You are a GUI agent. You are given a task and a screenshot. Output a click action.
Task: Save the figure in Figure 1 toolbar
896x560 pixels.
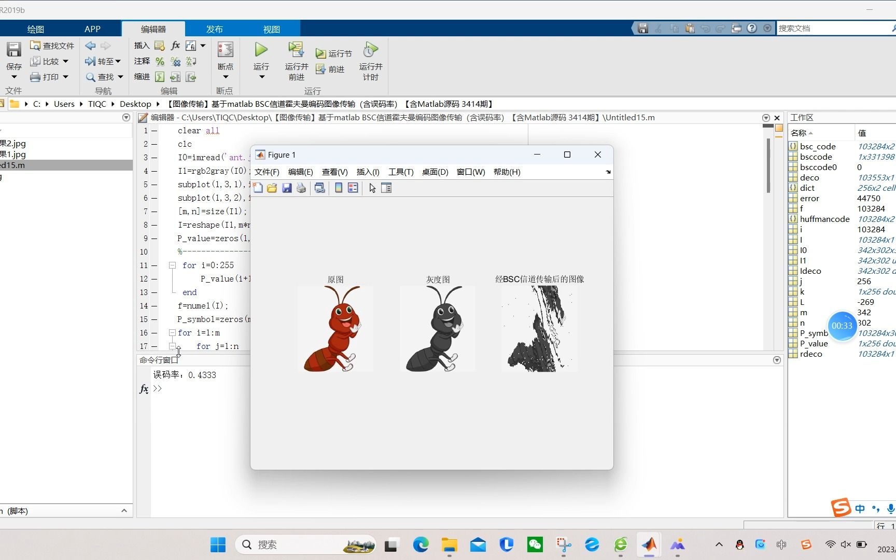tap(287, 188)
